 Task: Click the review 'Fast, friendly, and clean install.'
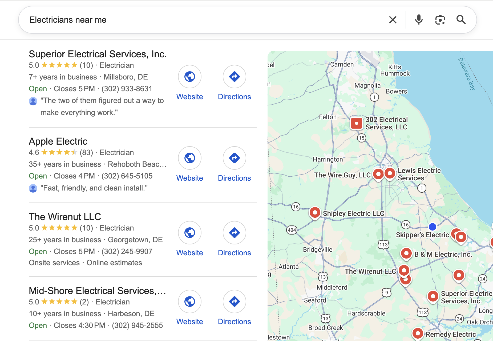94,188
